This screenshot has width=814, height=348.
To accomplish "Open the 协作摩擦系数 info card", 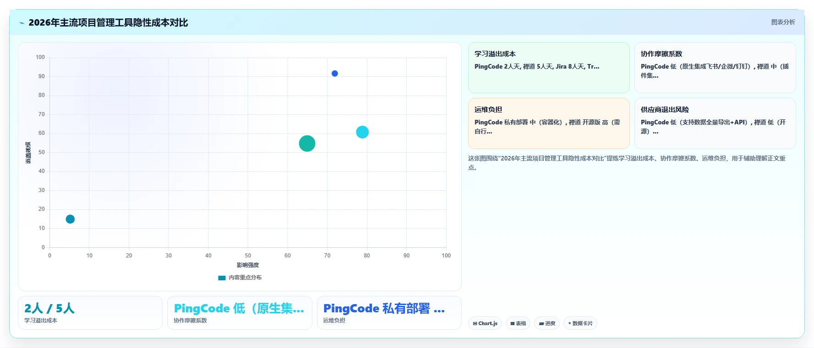I will pos(715,68).
